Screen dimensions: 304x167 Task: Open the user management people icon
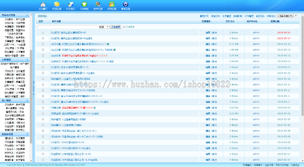(98, 4)
